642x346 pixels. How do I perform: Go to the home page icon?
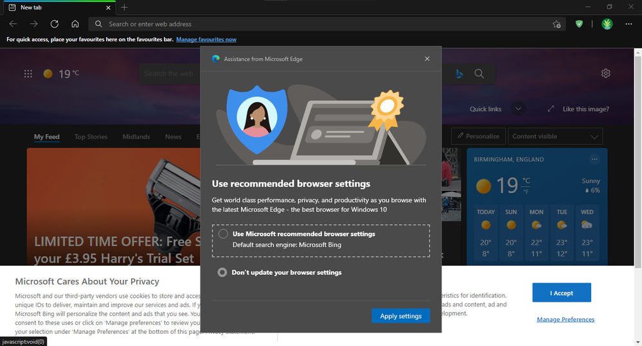75,24
